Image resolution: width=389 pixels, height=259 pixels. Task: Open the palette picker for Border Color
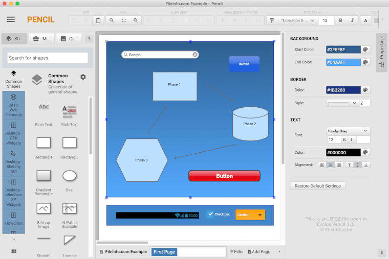point(365,90)
